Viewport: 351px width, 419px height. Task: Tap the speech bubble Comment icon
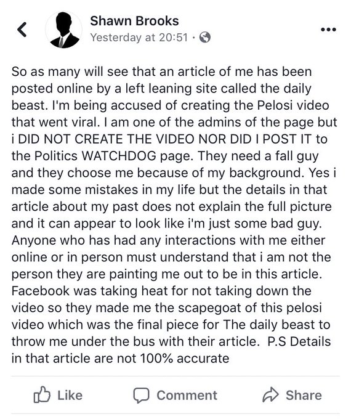141,395
